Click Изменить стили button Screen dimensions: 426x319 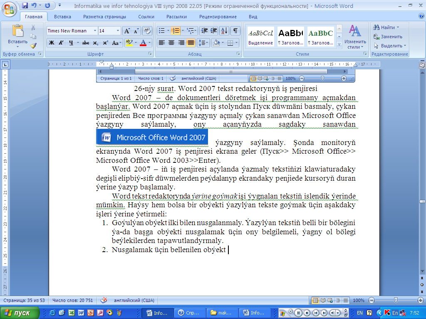(x=355, y=37)
